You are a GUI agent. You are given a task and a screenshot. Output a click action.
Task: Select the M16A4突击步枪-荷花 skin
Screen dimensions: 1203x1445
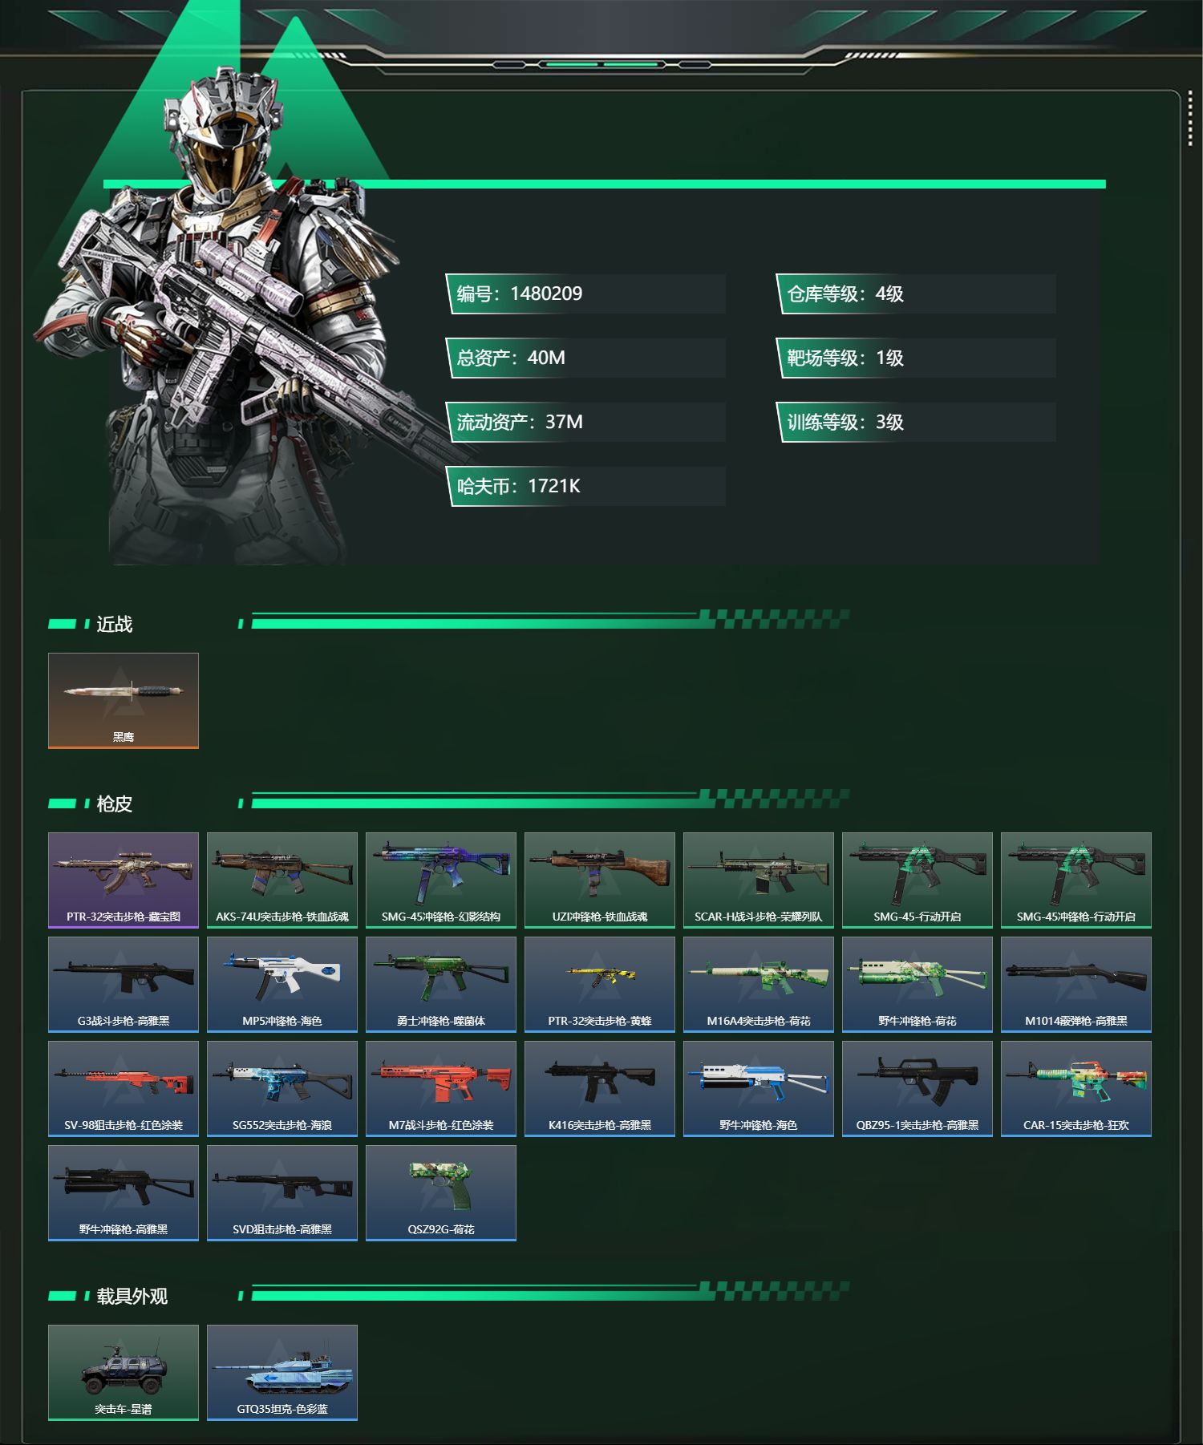[x=759, y=985]
